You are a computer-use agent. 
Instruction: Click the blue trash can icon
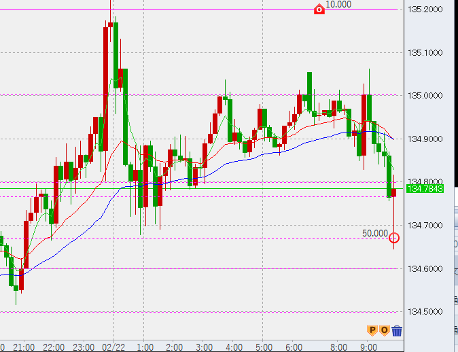397,331
